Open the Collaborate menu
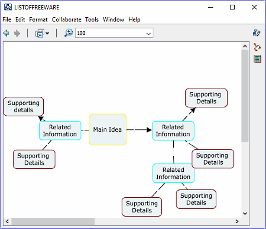Viewport: 266px width, 229px height. [66, 19]
